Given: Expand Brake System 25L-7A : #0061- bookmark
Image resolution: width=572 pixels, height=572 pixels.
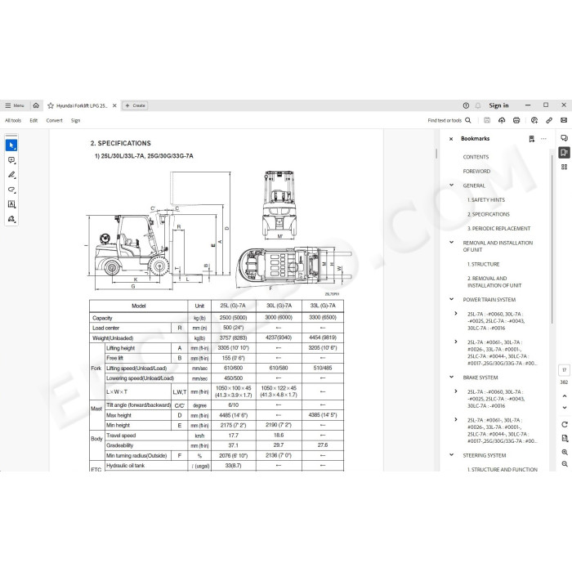Looking at the screenshot, I should [x=456, y=419].
